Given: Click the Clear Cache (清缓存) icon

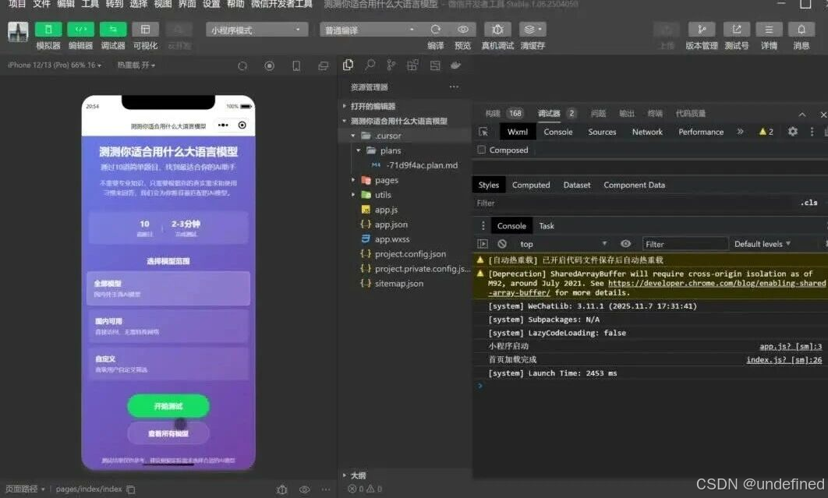Looking at the screenshot, I should (533, 30).
